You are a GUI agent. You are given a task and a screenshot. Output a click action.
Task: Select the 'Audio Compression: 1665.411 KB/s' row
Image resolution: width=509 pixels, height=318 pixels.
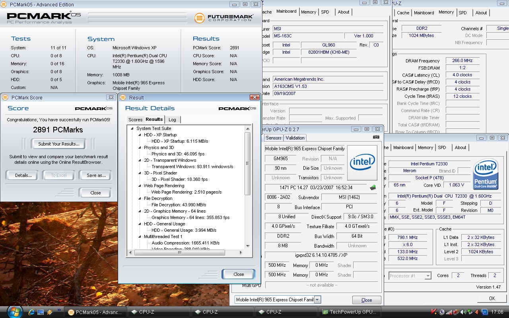click(185, 243)
